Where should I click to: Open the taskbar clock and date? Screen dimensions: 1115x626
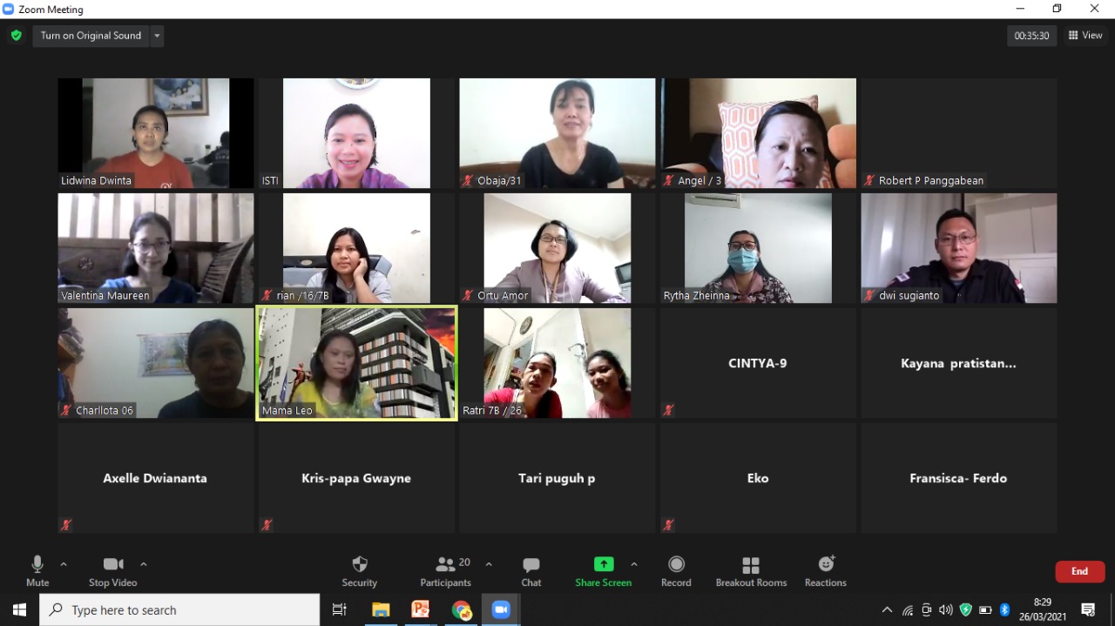point(1043,609)
